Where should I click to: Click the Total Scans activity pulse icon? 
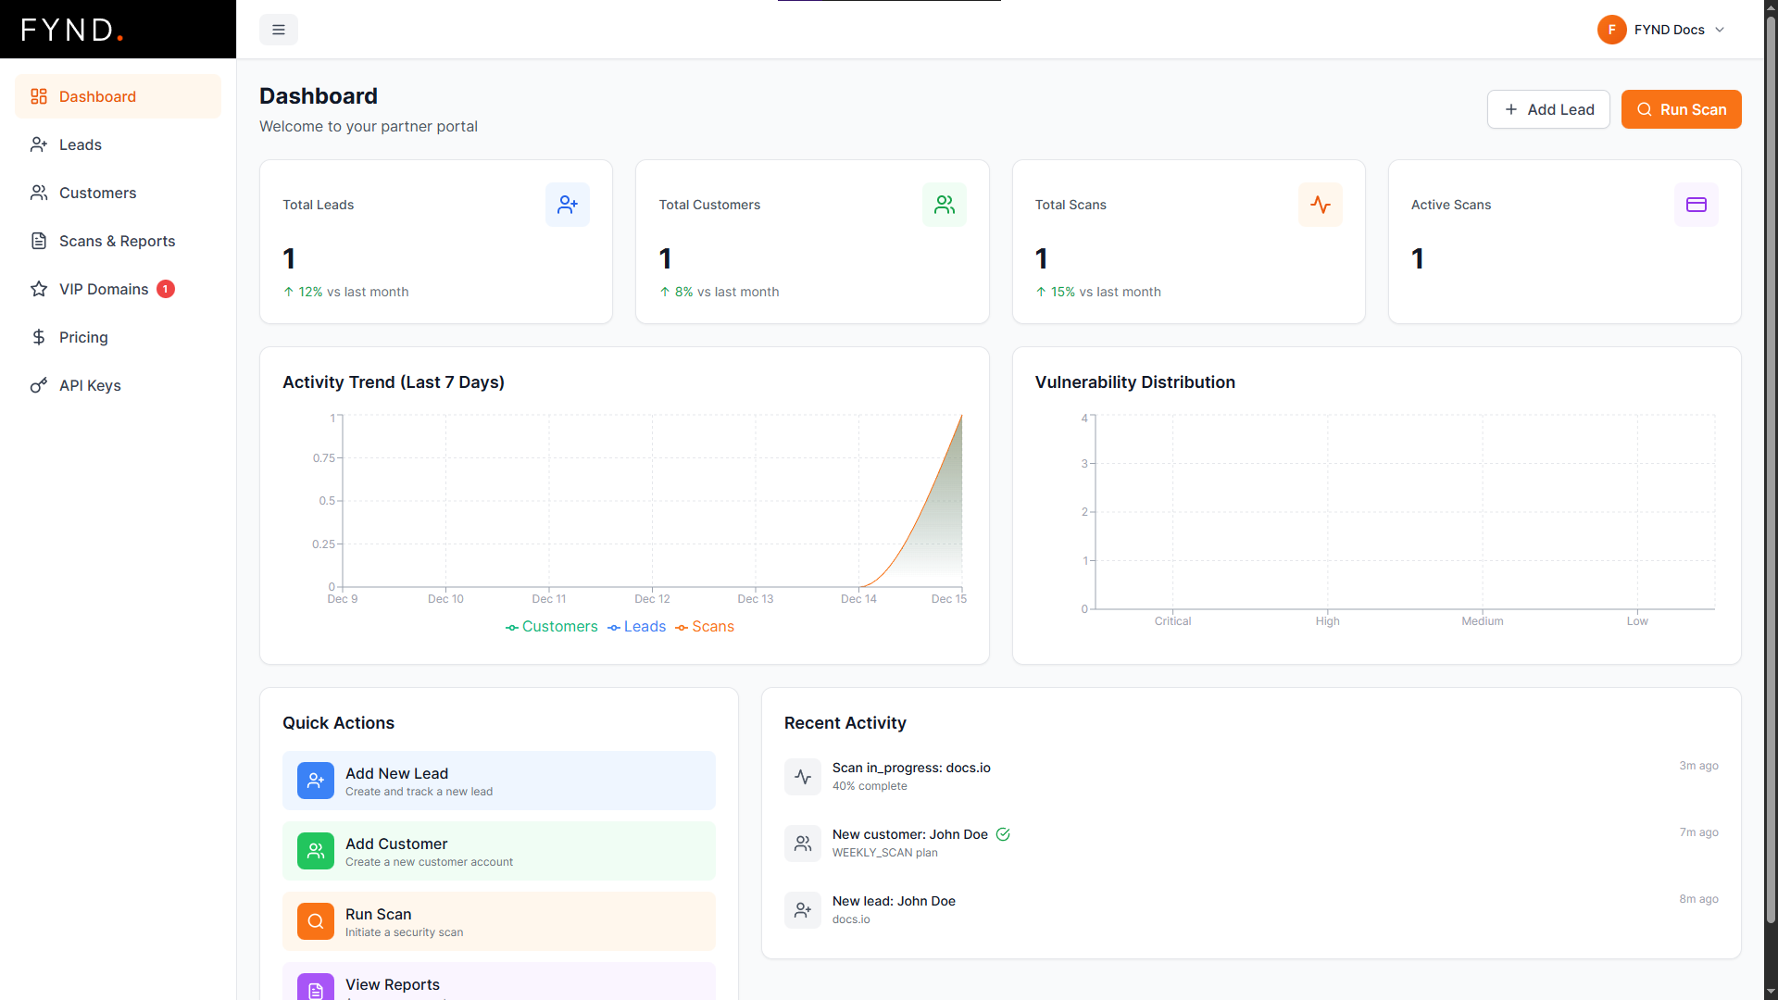coord(1320,205)
